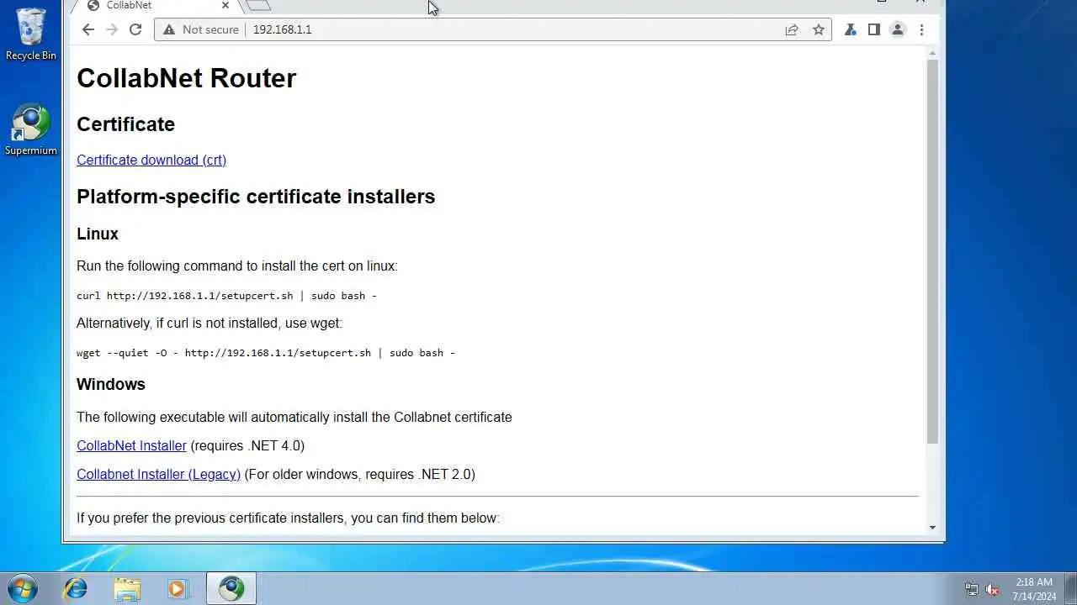Click the Certificate section heading
1077x605 pixels.
tap(126, 124)
